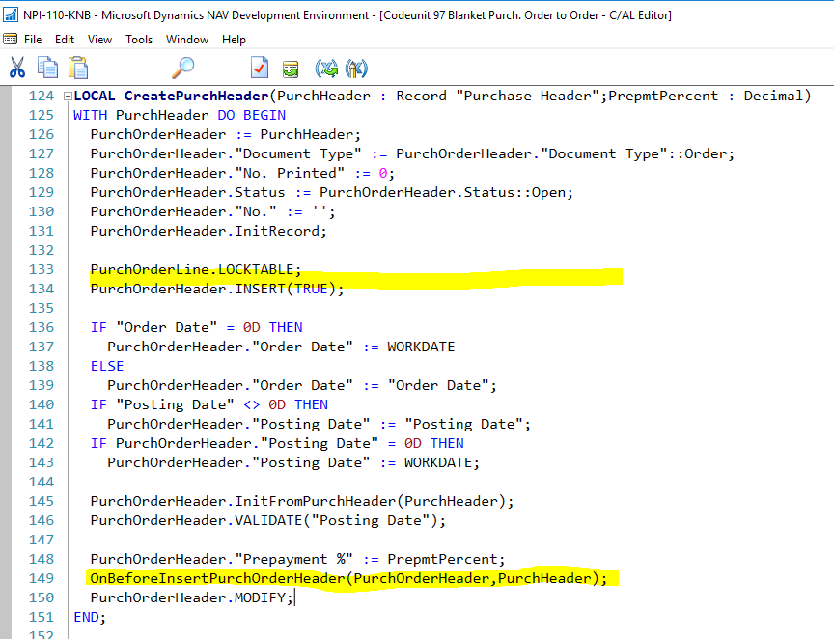Image resolution: width=834 pixels, height=639 pixels.
Task: Click the Copy toolbar icon
Action: pyautogui.click(x=46, y=68)
